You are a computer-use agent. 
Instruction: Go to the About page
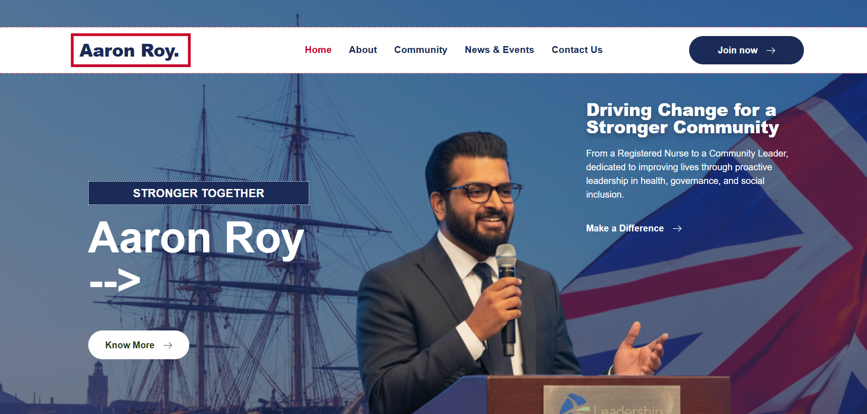click(x=363, y=50)
